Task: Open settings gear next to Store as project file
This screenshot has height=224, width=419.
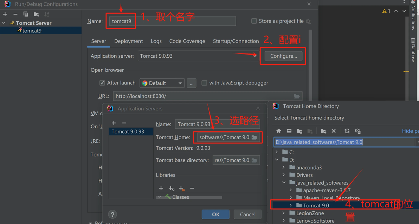Action: tap(308, 21)
